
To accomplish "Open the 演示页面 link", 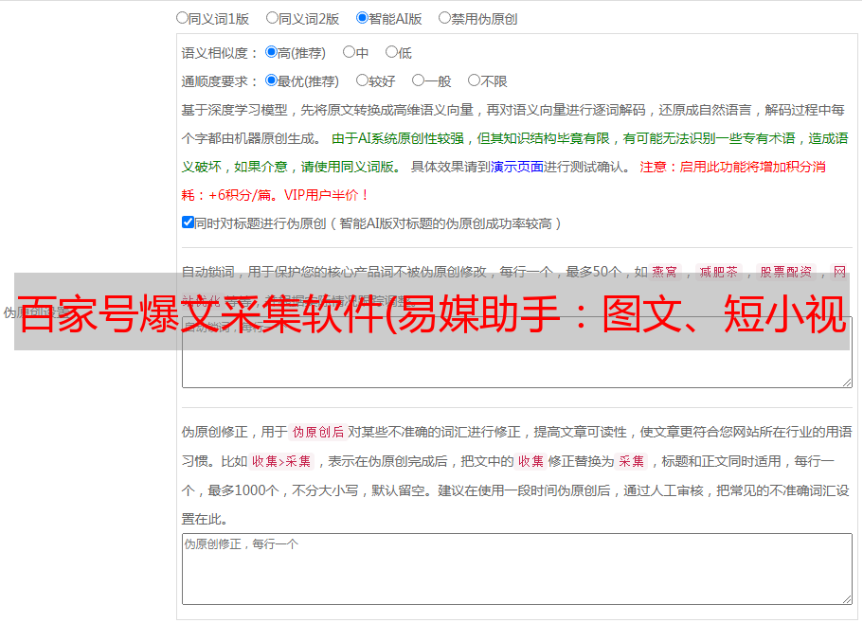I will [x=516, y=167].
